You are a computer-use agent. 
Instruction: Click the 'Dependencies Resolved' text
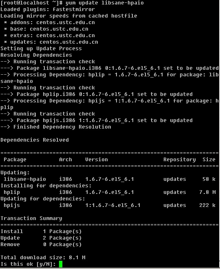point(35,140)
